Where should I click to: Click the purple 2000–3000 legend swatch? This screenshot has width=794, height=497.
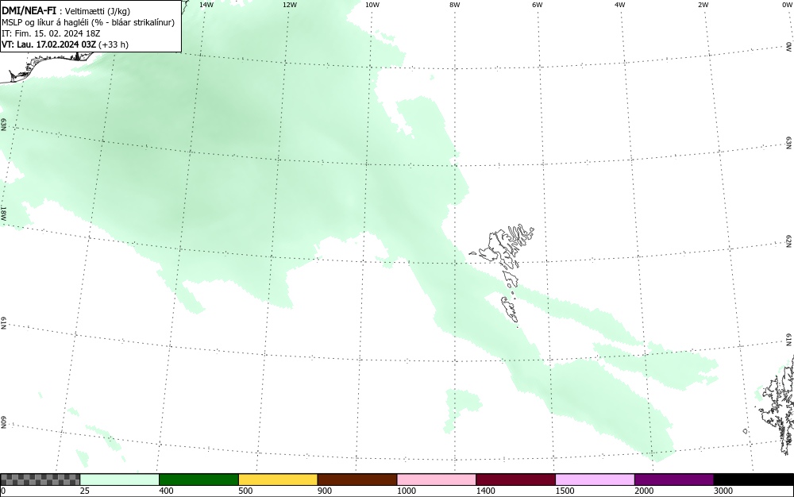coord(674,480)
